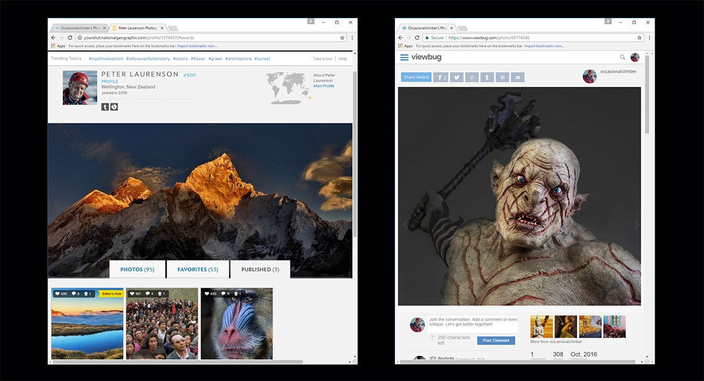
Task: Click the pencil Edit link beside Peter Laurenson
Action: pyautogui.click(x=189, y=75)
